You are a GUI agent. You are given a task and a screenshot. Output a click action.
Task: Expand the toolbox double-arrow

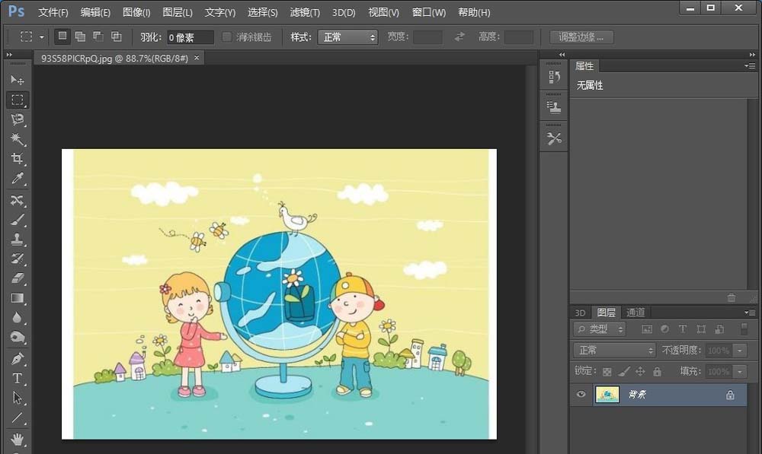click(x=9, y=55)
